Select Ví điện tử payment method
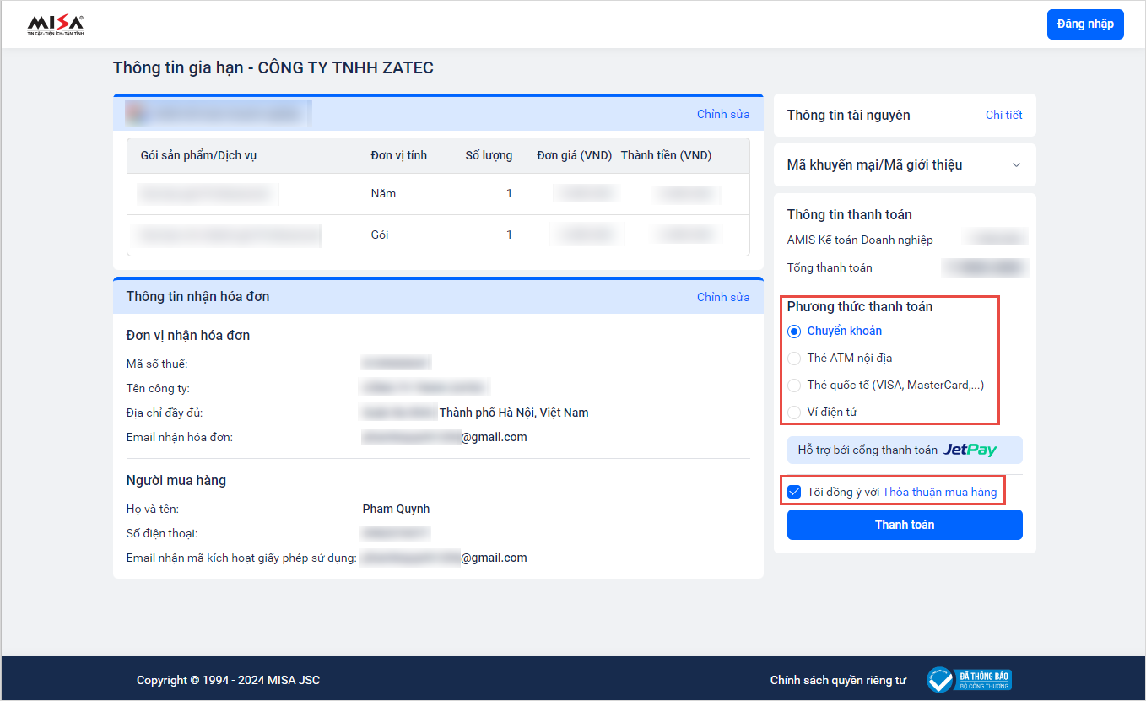 click(x=794, y=413)
